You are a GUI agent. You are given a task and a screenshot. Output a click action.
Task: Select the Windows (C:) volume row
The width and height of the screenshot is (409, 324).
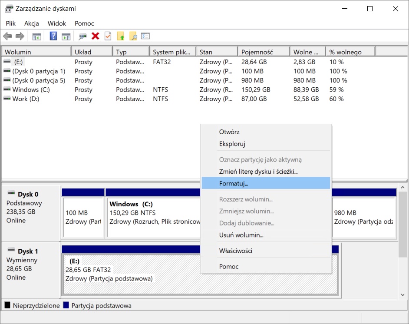click(x=31, y=90)
